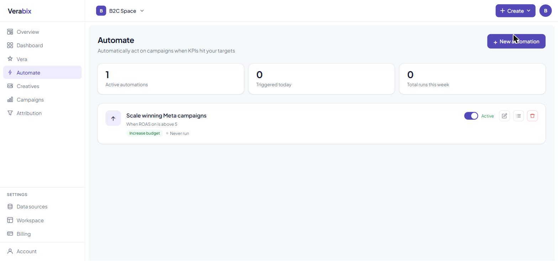The image size is (558, 261).
Task: Disable the Scale winning Meta campaigns toggle
Action: [x=471, y=116]
